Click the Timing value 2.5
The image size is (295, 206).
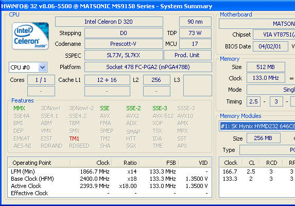coord(253,101)
